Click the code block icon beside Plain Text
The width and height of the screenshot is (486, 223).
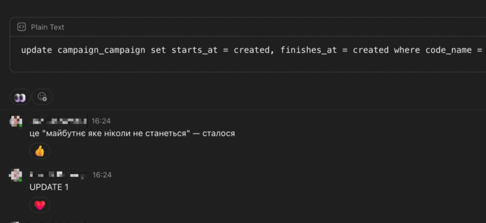pos(21,27)
